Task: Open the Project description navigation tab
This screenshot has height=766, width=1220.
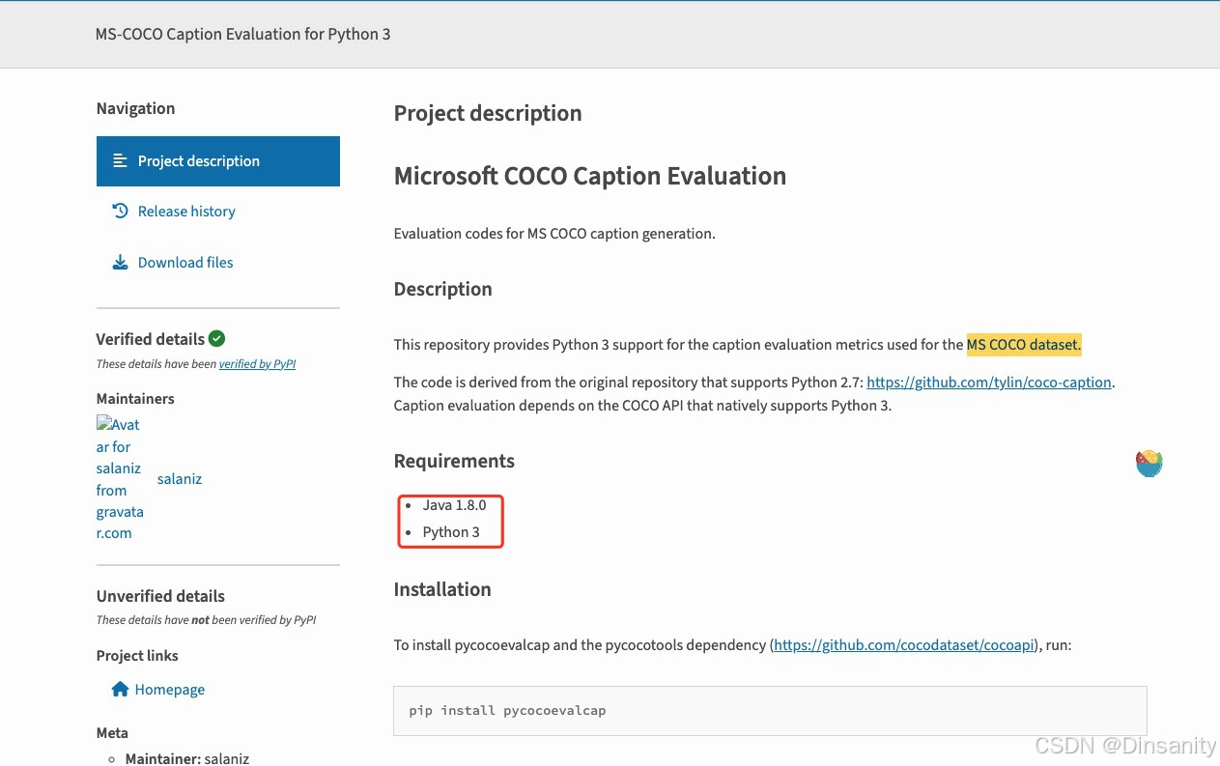Action: (x=218, y=161)
